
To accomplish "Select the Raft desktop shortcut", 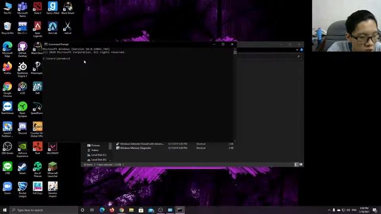I will pyautogui.click(x=38, y=88).
